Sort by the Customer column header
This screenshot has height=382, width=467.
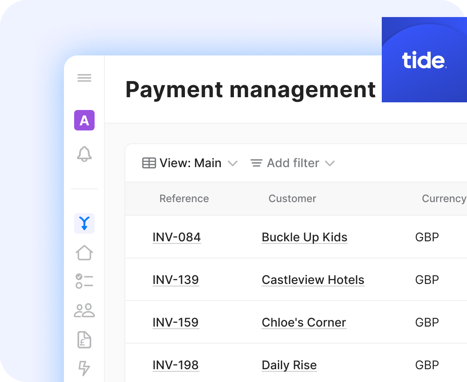pos(292,199)
